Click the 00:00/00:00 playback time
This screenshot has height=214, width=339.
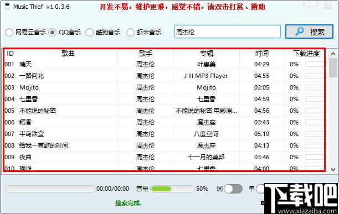tap(112, 189)
